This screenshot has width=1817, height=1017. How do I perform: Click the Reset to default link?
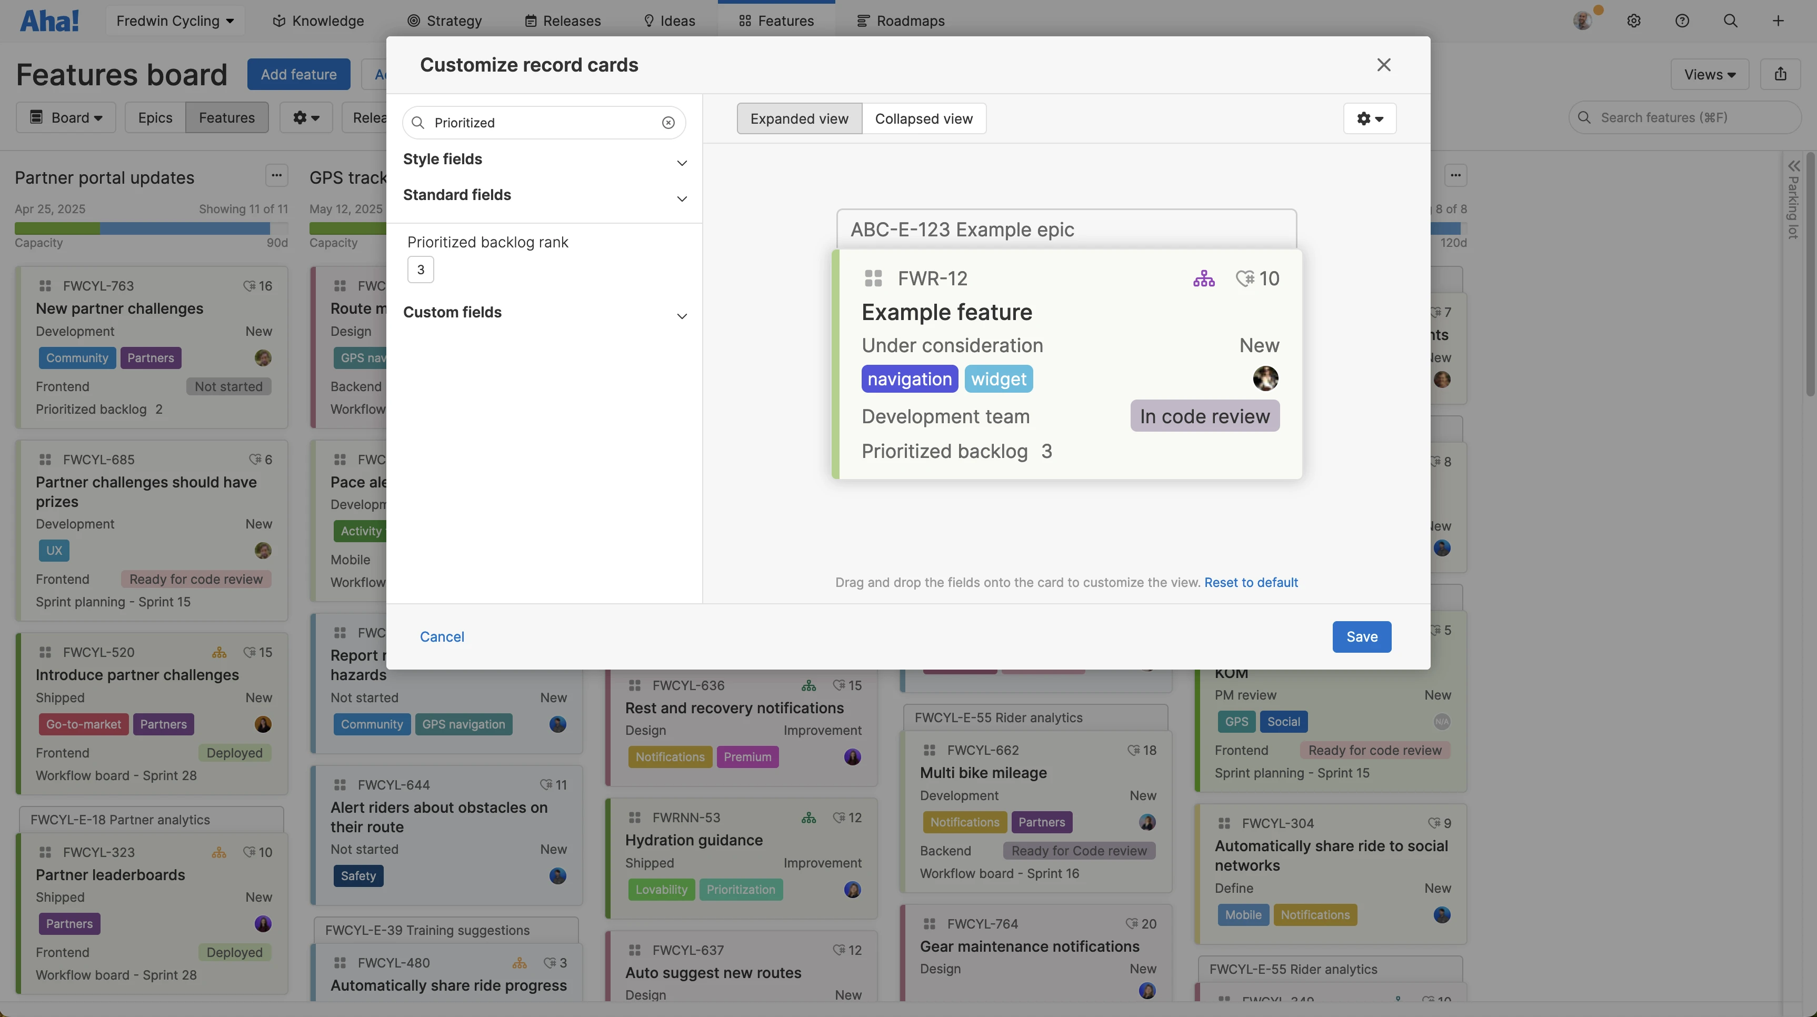click(1250, 583)
